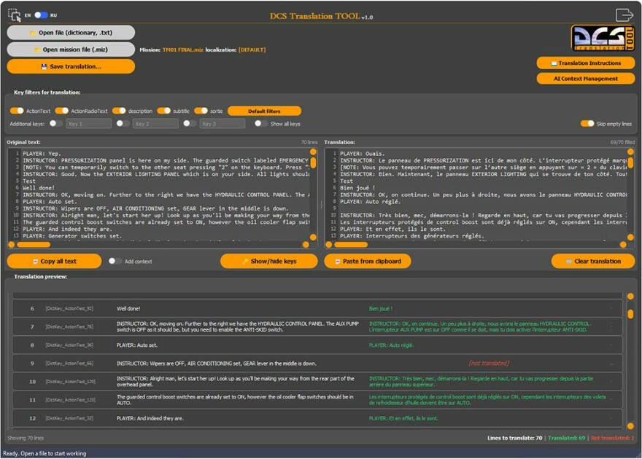Screen dimensions: 642x459
Task: Click the DCS Translation Tool logo
Action: (603, 38)
